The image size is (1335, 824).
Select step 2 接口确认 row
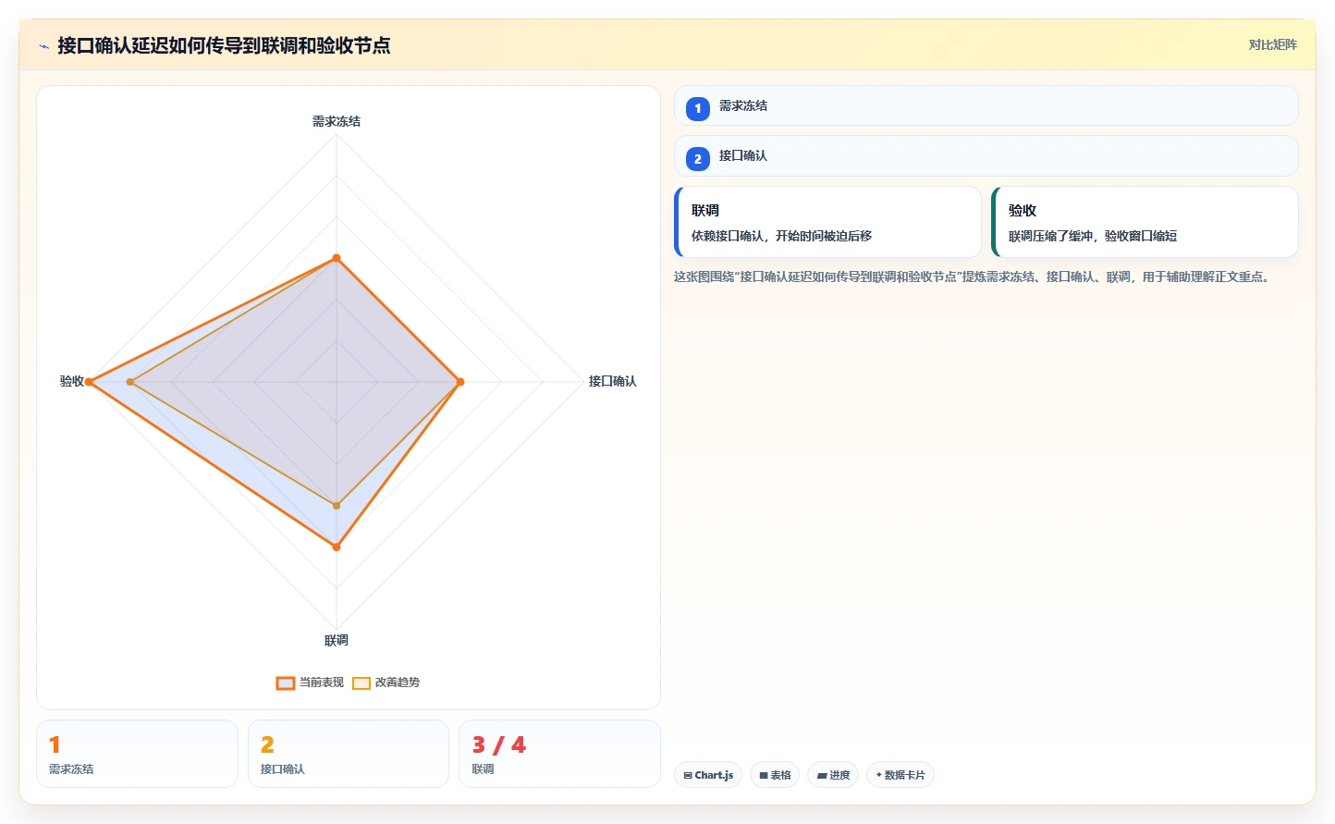point(986,155)
